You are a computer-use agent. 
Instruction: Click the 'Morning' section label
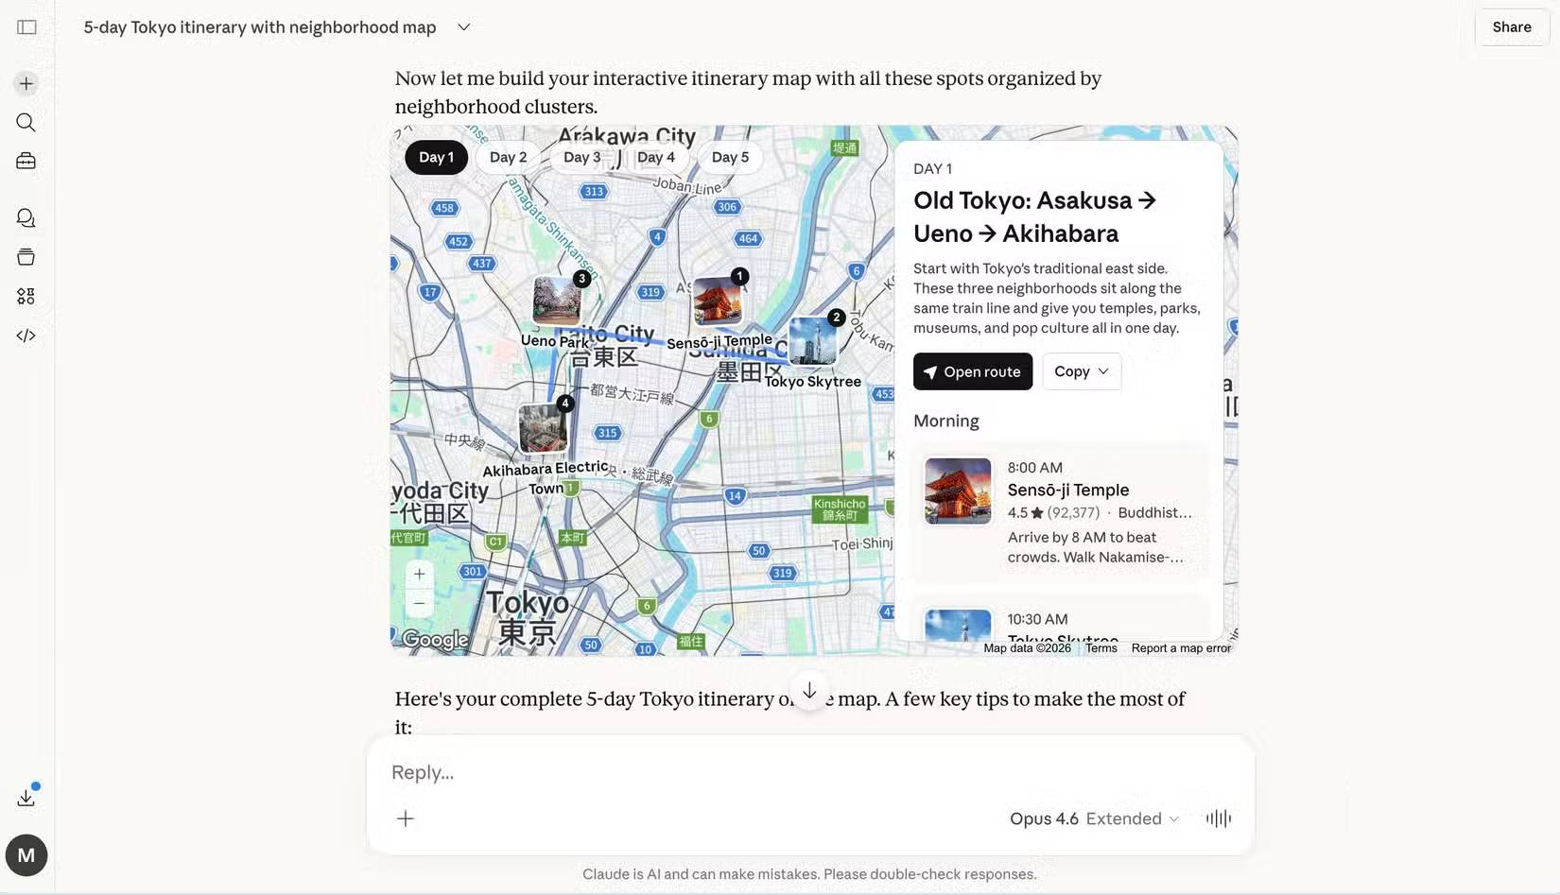point(946,422)
